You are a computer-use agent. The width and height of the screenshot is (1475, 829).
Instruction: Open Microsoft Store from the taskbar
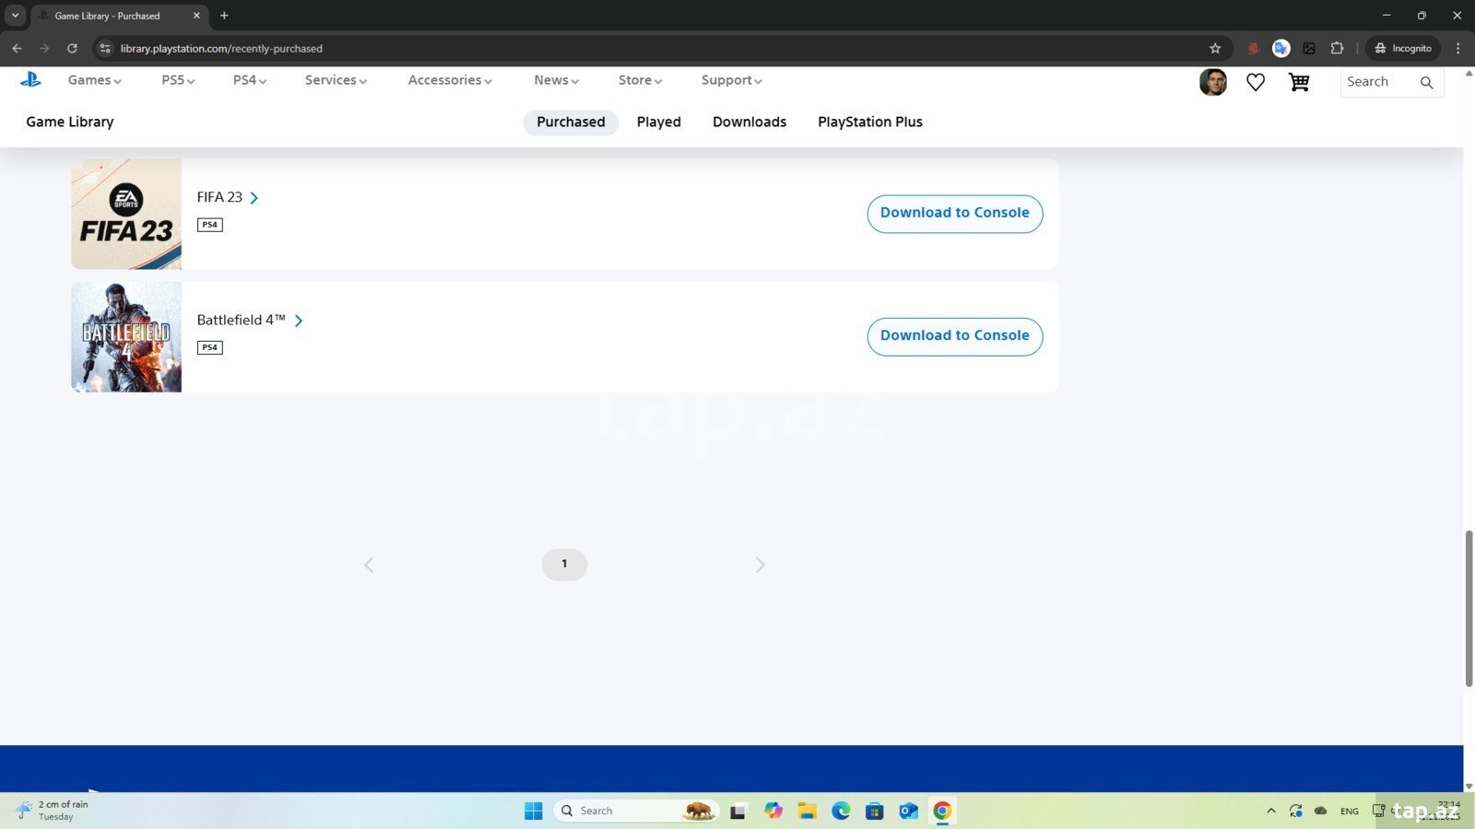click(x=875, y=811)
